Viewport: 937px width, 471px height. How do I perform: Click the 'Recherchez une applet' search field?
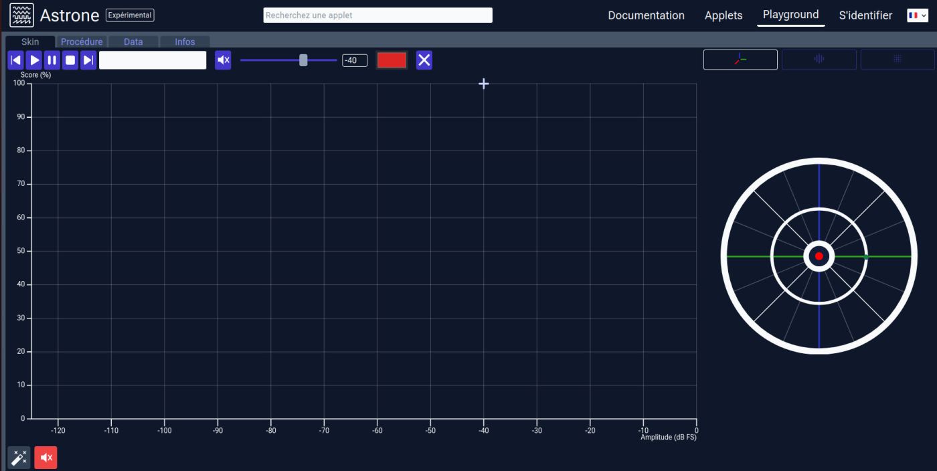377,15
